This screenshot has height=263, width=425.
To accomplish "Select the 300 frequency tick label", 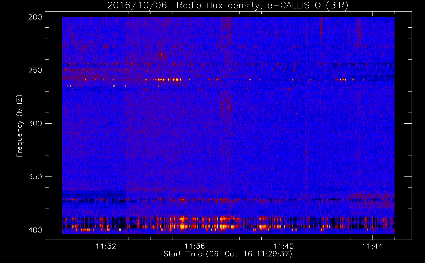I will point(35,123).
